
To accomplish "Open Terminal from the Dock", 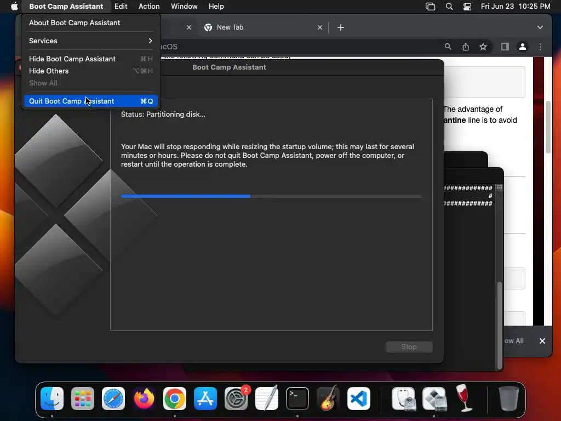I will (297, 399).
